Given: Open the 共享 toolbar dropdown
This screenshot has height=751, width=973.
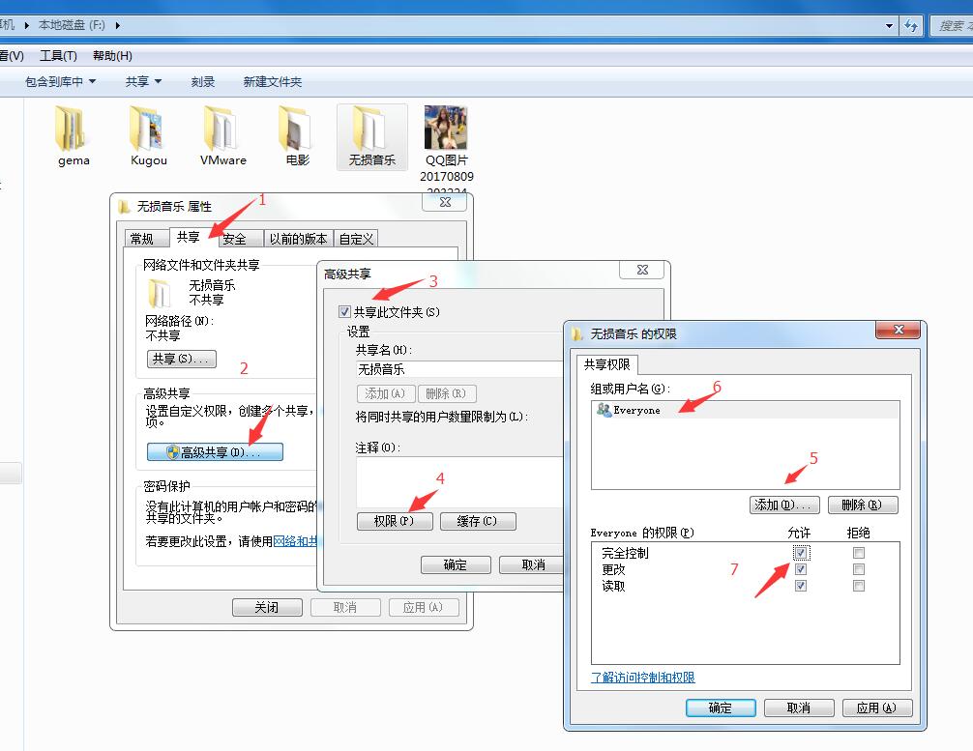Looking at the screenshot, I should coord(143,81).
